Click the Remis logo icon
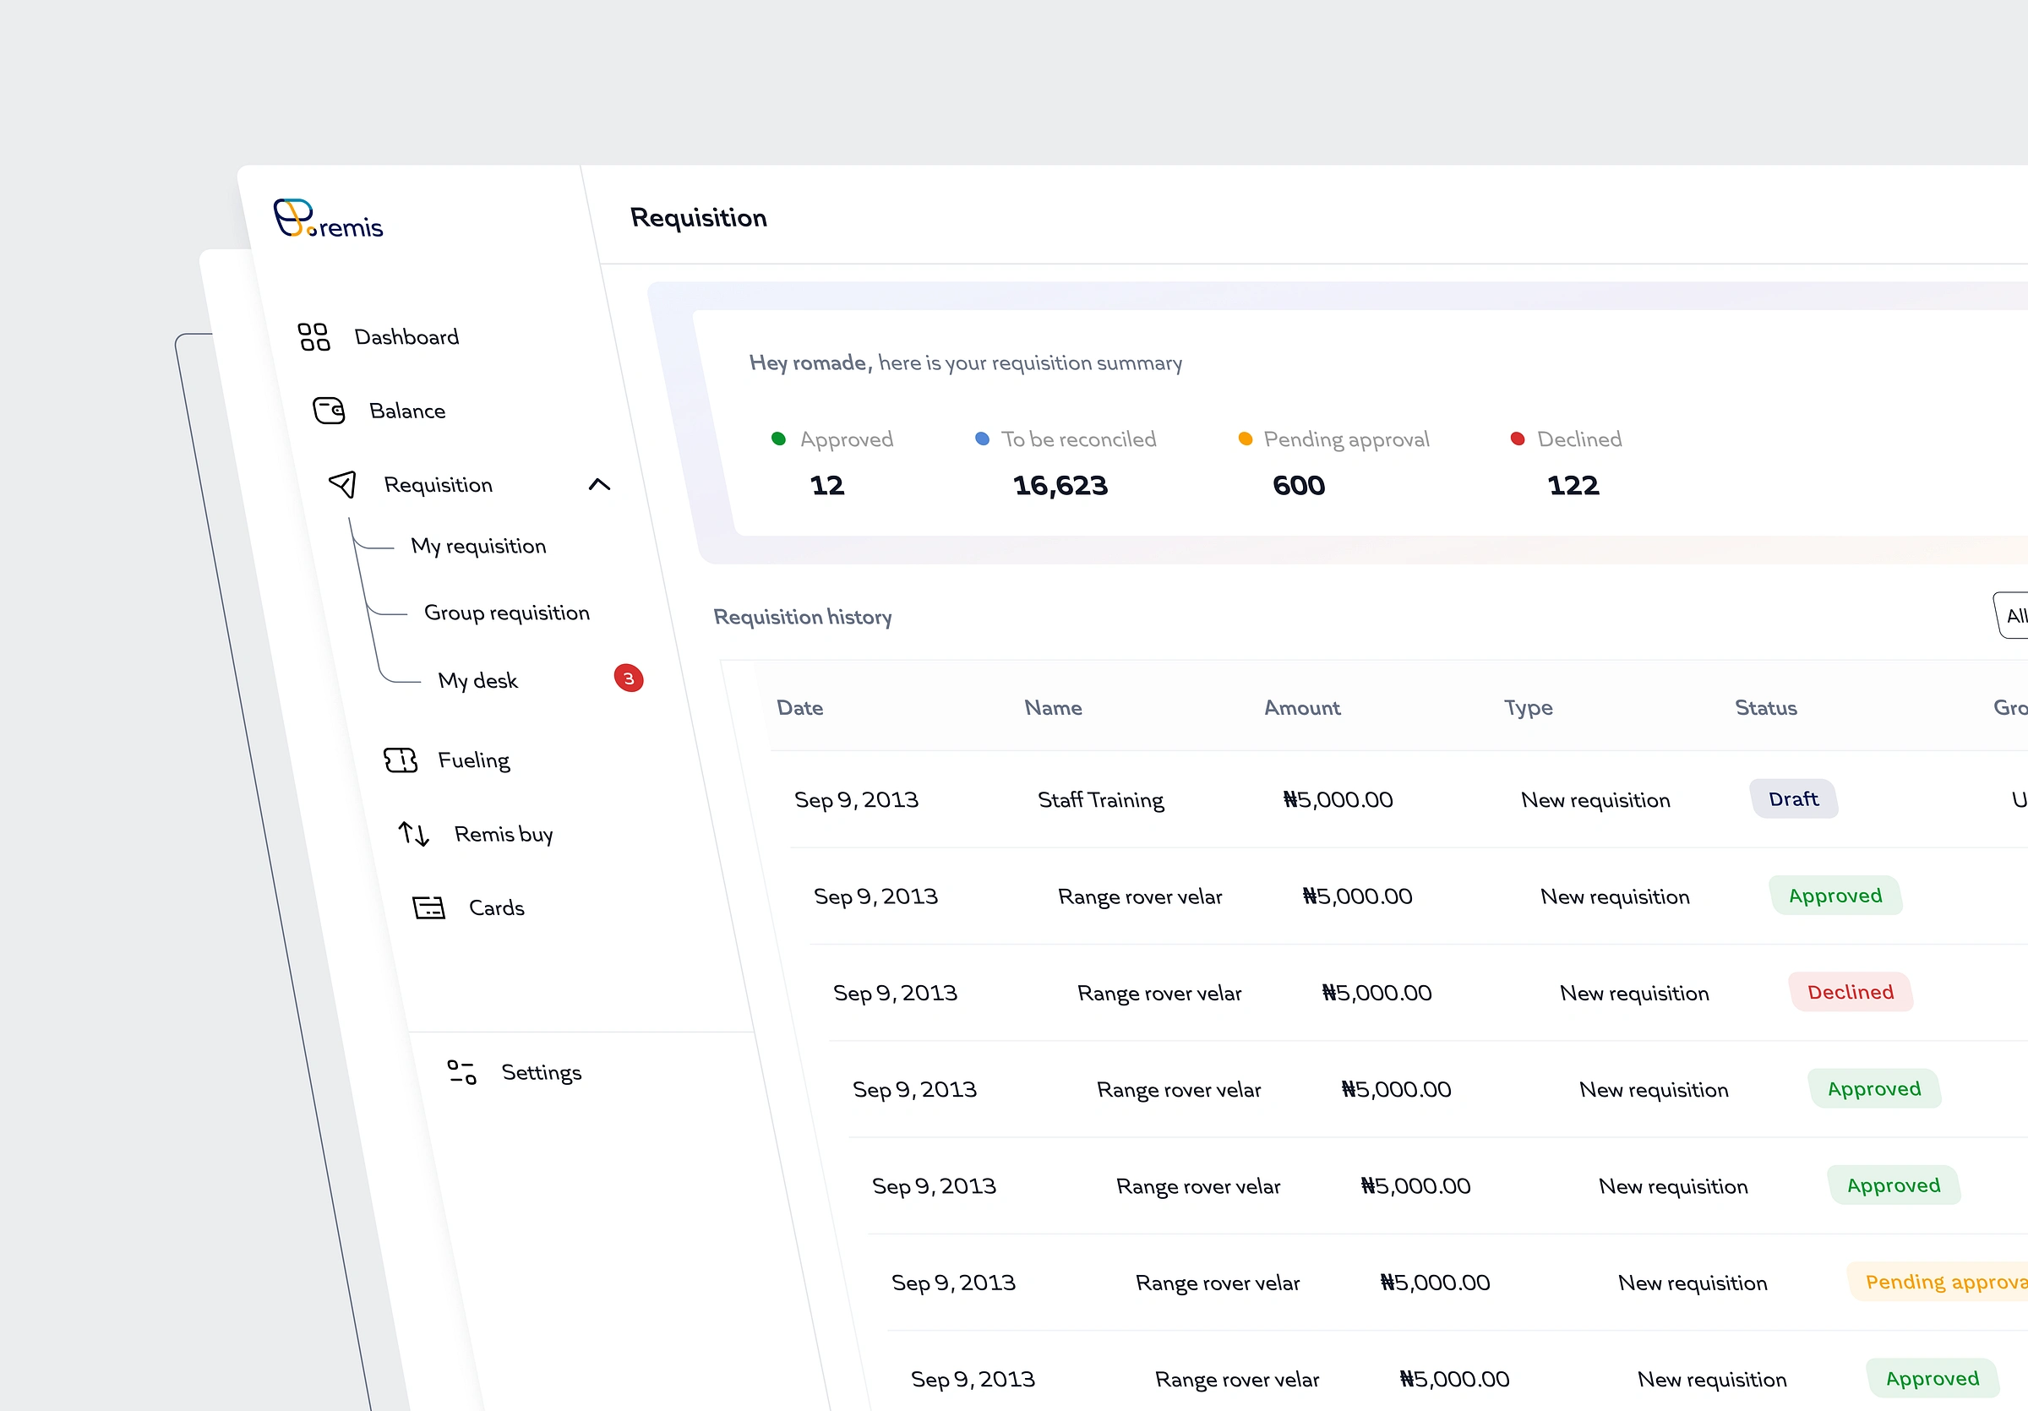The width and height of the screenshot is (2028, 1411). (294, 217)
